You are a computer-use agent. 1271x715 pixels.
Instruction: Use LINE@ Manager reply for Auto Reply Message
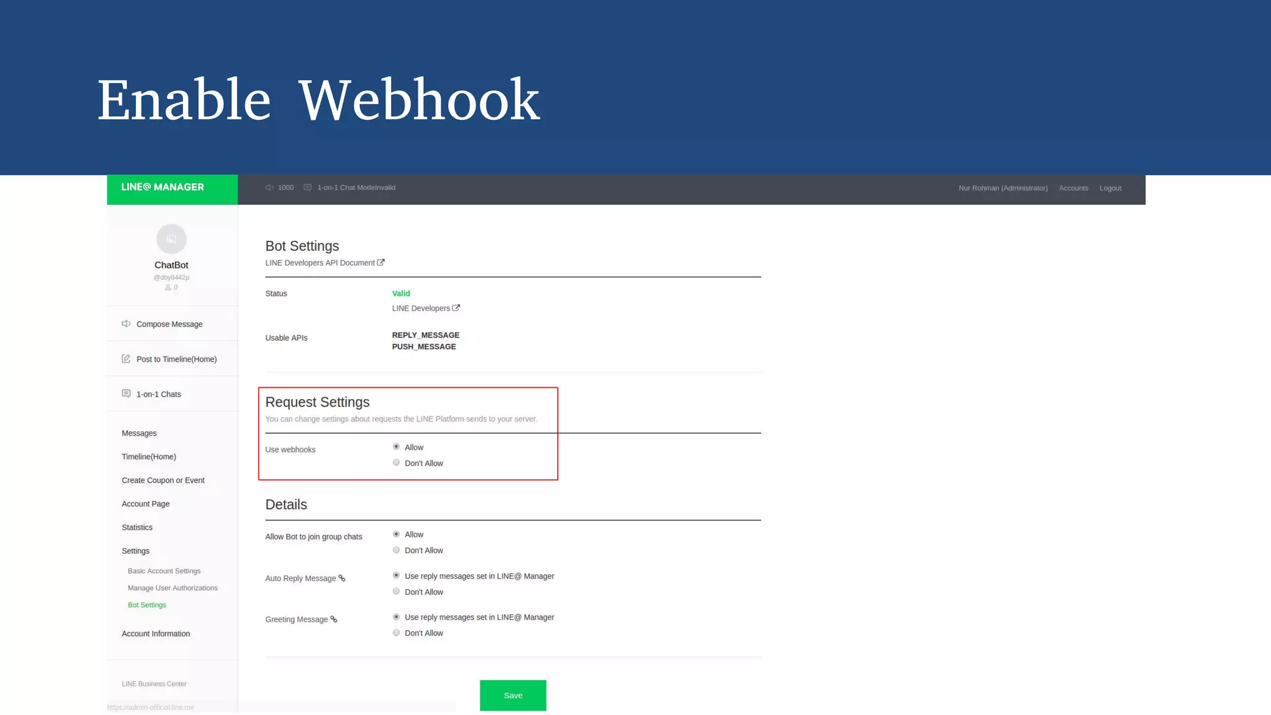point(396,575)
